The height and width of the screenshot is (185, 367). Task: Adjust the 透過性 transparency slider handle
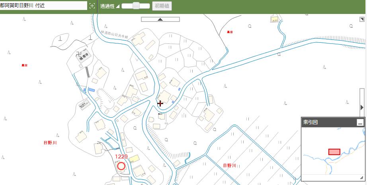click(136, 6)
